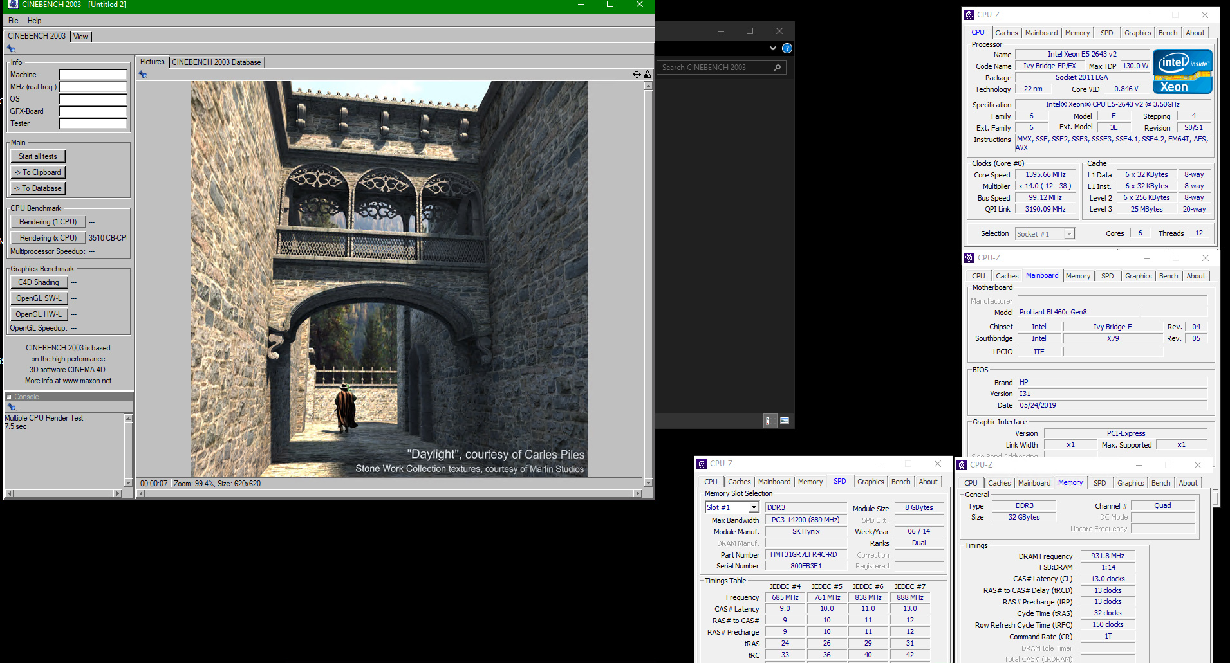The image size is (1230, 663).
Task: Click the MHz (real freq.) input field
Action: 93,87
